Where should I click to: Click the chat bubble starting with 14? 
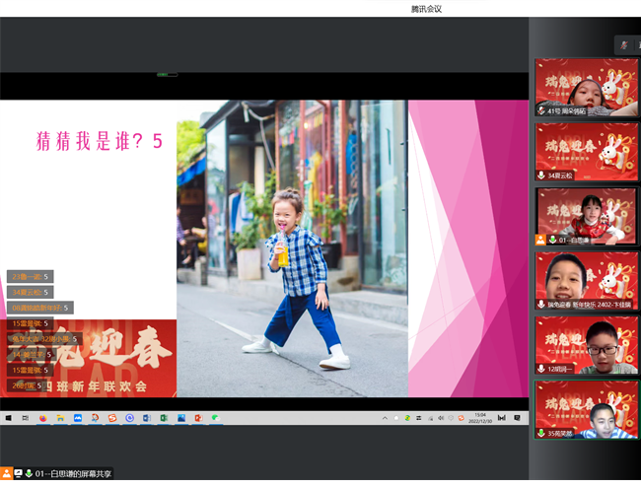coord(32,354)
